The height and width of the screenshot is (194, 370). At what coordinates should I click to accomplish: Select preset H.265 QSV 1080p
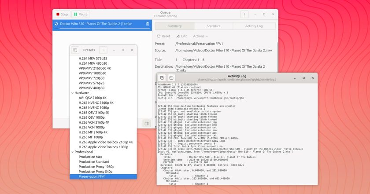click(x=104, y=117)
